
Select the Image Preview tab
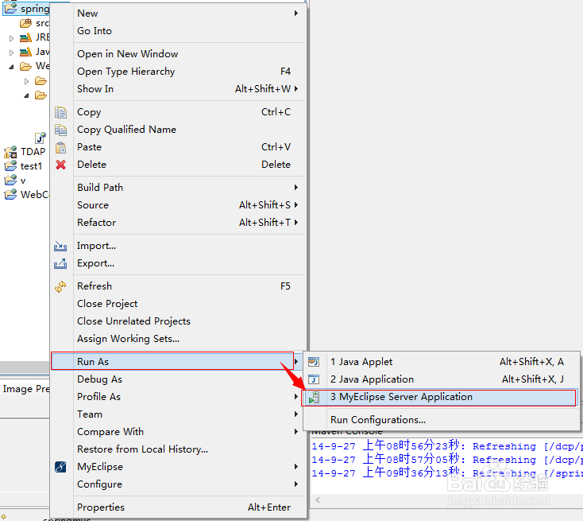(x=25, y=389)
